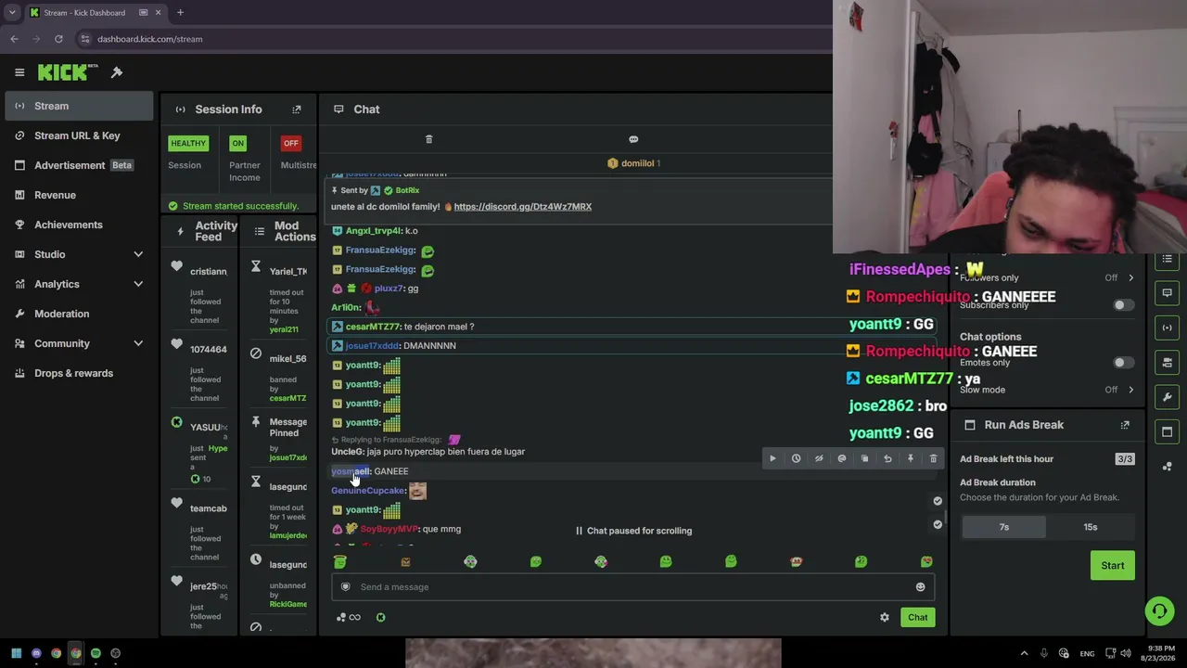Toggle Emotes only chat mode
Screen dimensions: 1187x668
(x=1123, y=363)
